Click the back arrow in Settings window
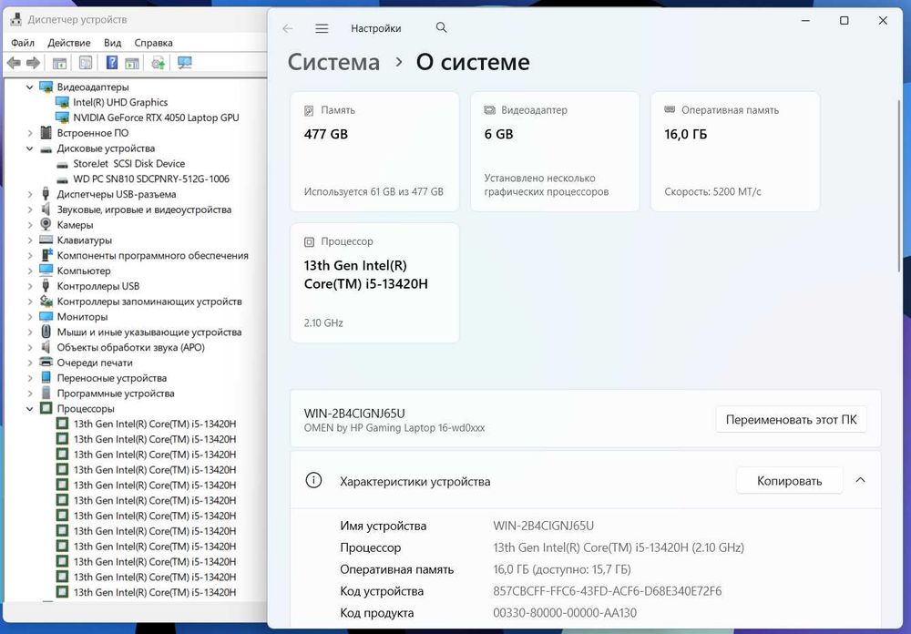 click(x=288, y=28)
